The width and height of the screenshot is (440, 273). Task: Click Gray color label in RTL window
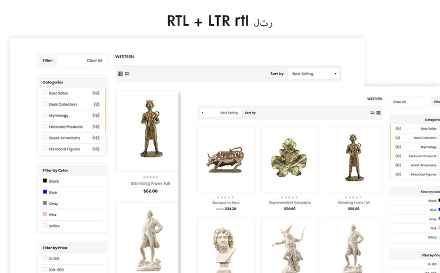(x=433, y=219)
